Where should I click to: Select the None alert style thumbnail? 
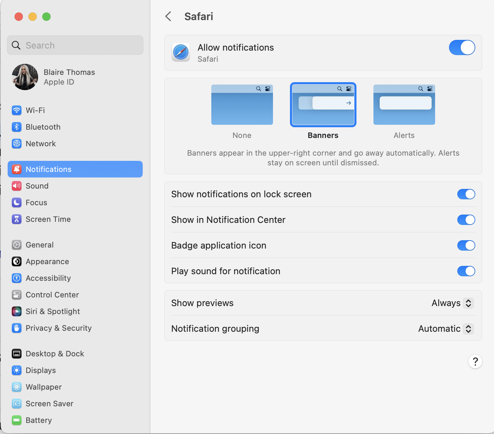click(242, 105)
